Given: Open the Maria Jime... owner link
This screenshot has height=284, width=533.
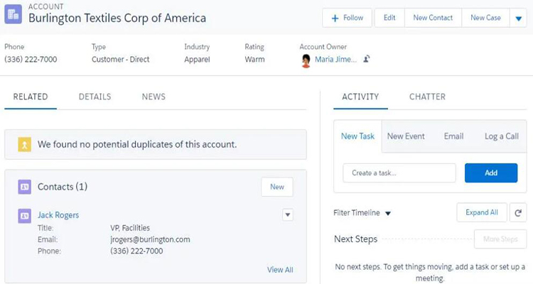Looking at the screenshot, I should tap(336, 60).
